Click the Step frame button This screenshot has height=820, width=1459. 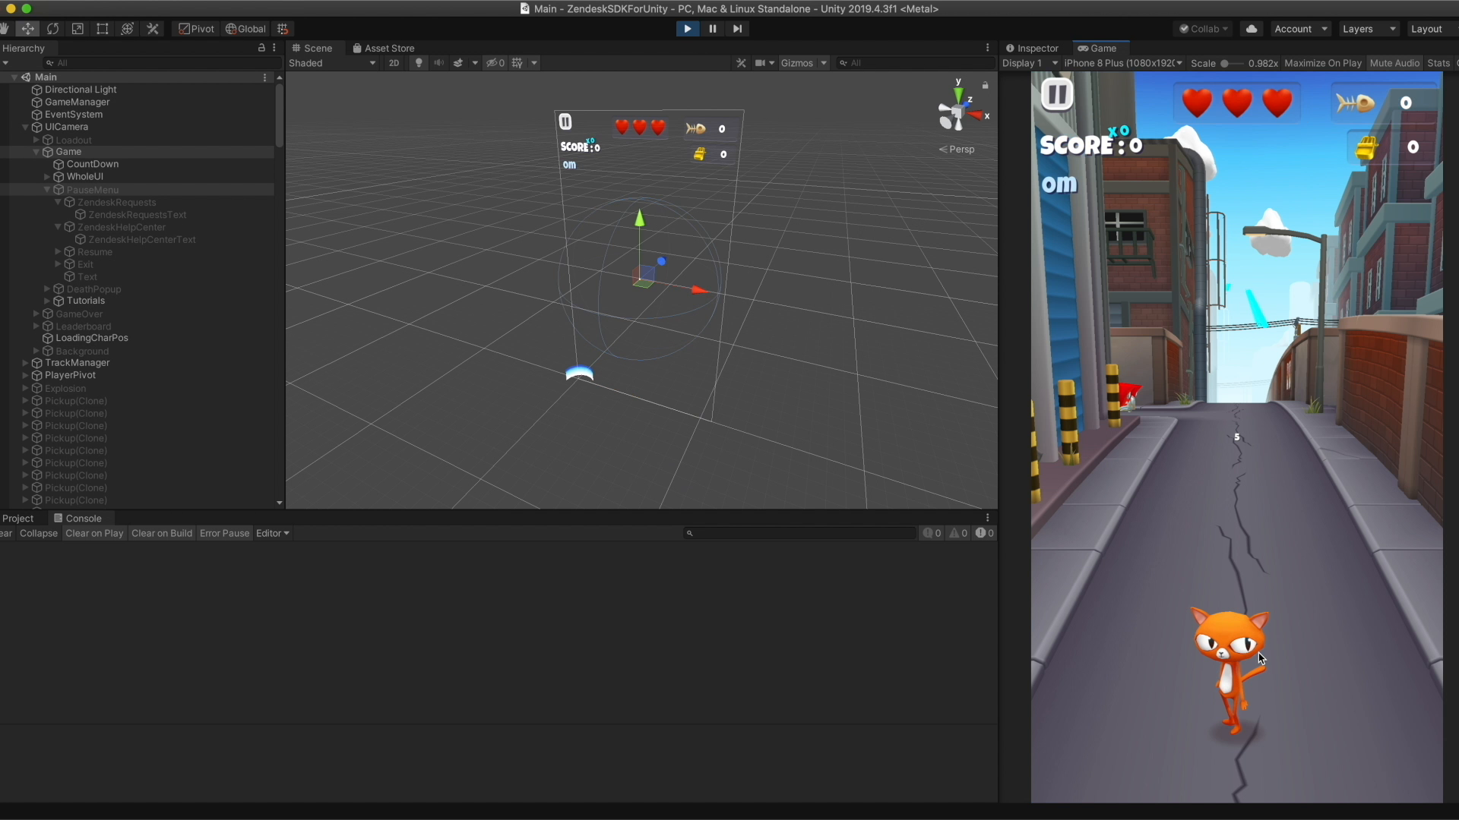pyautogui.click(x=737, y=29)
